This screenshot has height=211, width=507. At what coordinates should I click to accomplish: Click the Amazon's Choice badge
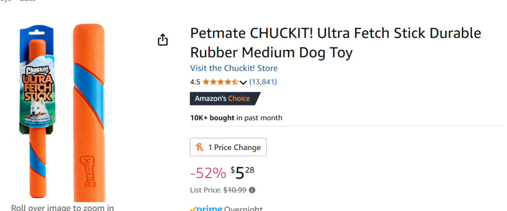point(223,99)
